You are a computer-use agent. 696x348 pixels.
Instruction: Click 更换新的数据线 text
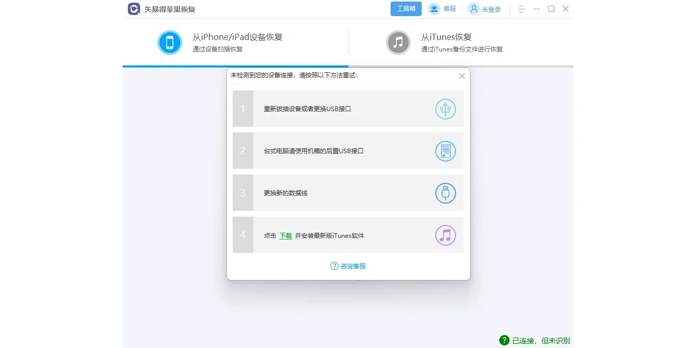pyautogui.click(x=286, y=193)
